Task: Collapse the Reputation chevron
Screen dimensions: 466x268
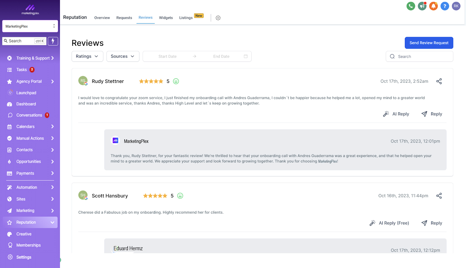Action: coord(52,223)
